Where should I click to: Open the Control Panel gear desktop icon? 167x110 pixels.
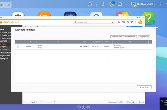click(x=18, y=14)
